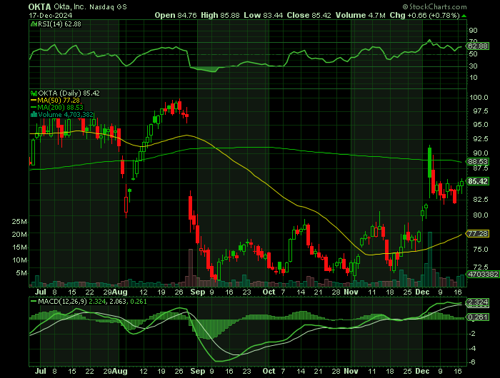500x378 pixels.
Task: Click the 75.0 price axis label
Action: (480, 250)
